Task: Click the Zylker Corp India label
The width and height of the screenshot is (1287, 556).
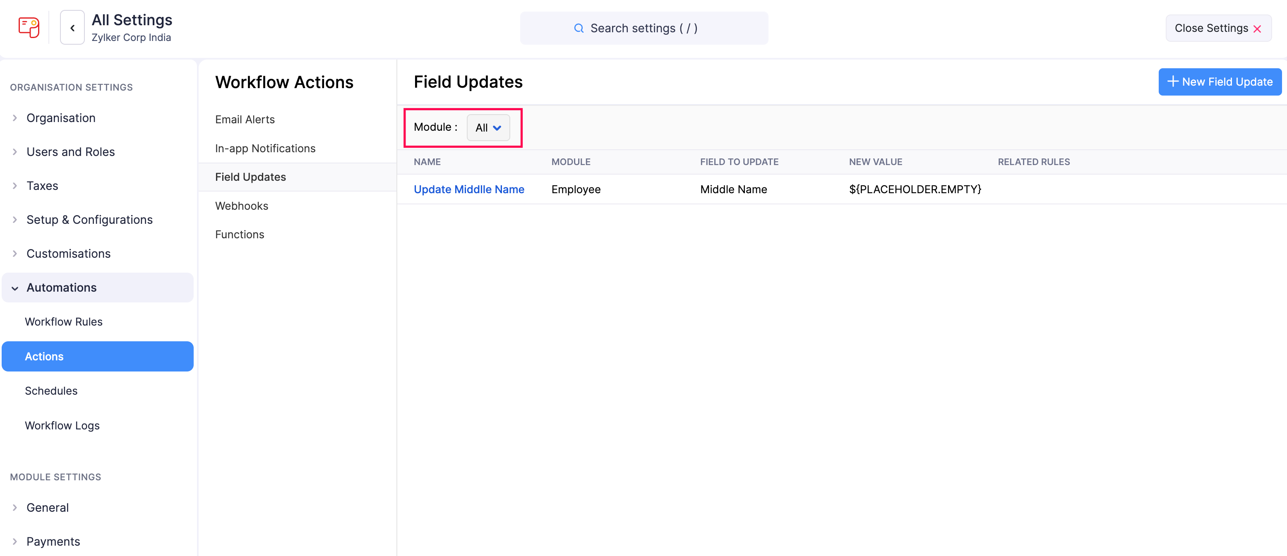Action: point(131,38)
